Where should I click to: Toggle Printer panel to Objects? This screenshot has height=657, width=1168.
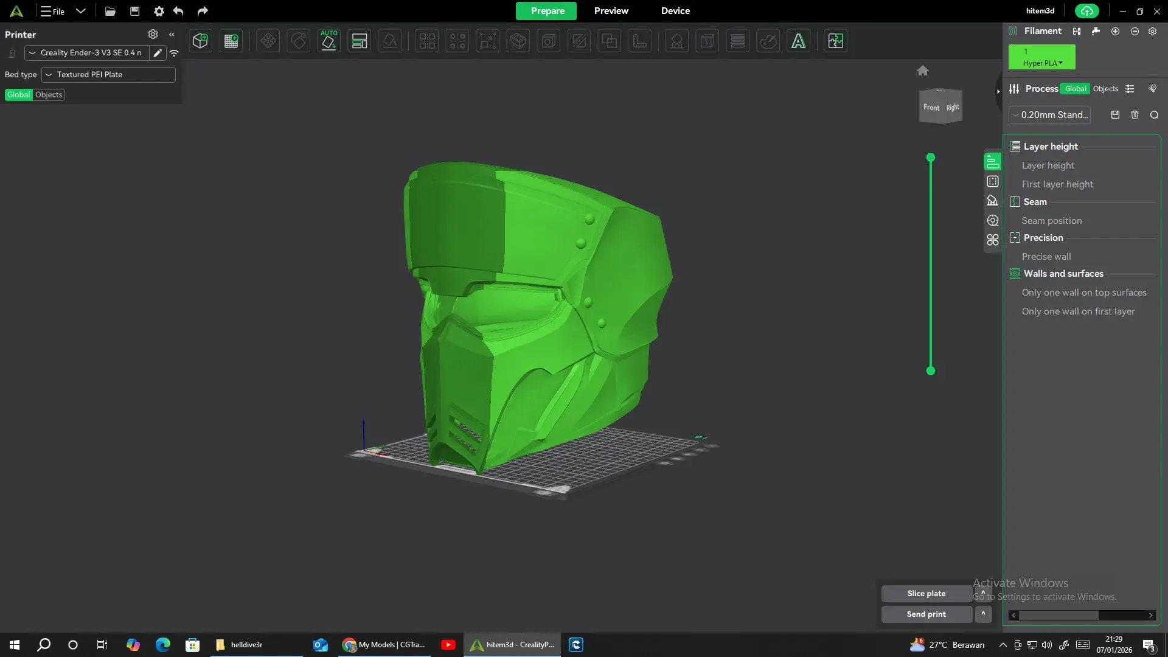pos(49,95)
